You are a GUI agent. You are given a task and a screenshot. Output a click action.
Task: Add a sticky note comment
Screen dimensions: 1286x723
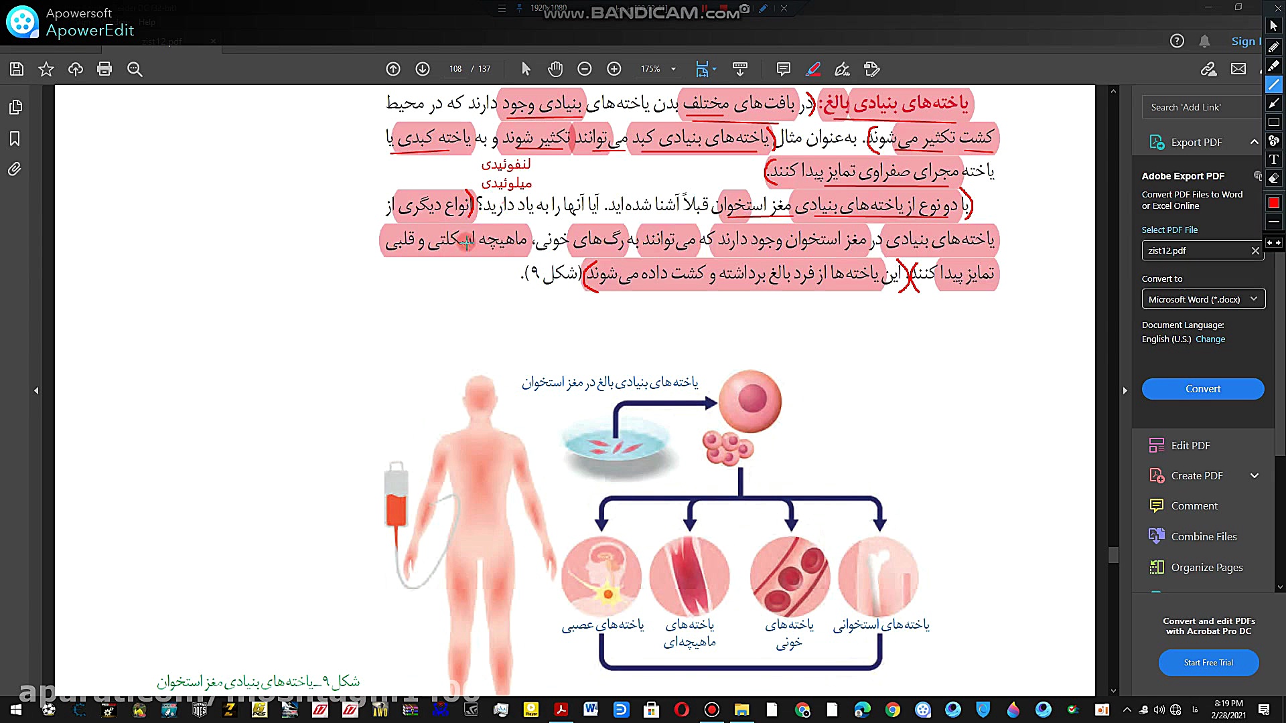(783, 69)
